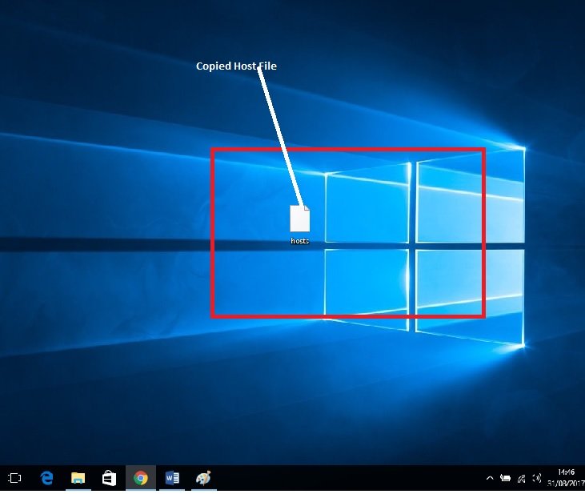Viewport: 585px width, 494px height.
Task: Switch to Google Chrome in the taskbar
Action: [x=141, y=478]
